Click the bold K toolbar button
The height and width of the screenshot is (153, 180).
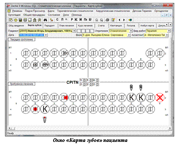pos(76,20)
